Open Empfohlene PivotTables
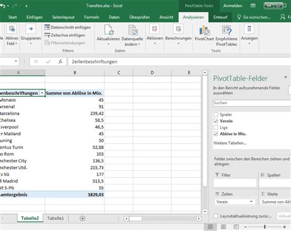The width and height of the screenshot is (291, 231). click(227, 36)
